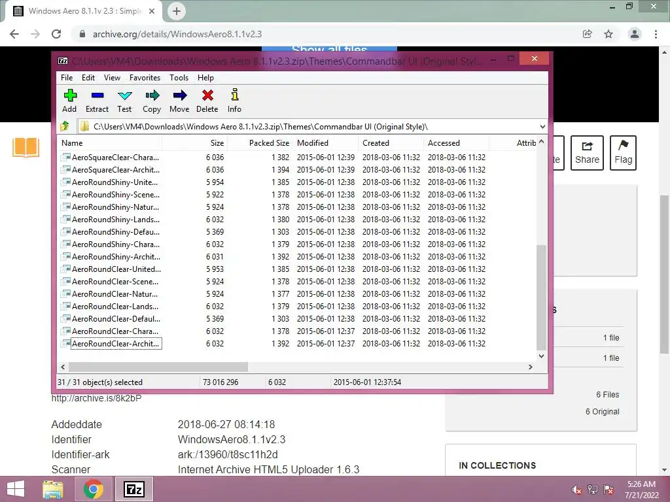The height and width of the screenshot is (502, 670).
Task: Open the Chrome profile avatar
Action: coord(635,34)
